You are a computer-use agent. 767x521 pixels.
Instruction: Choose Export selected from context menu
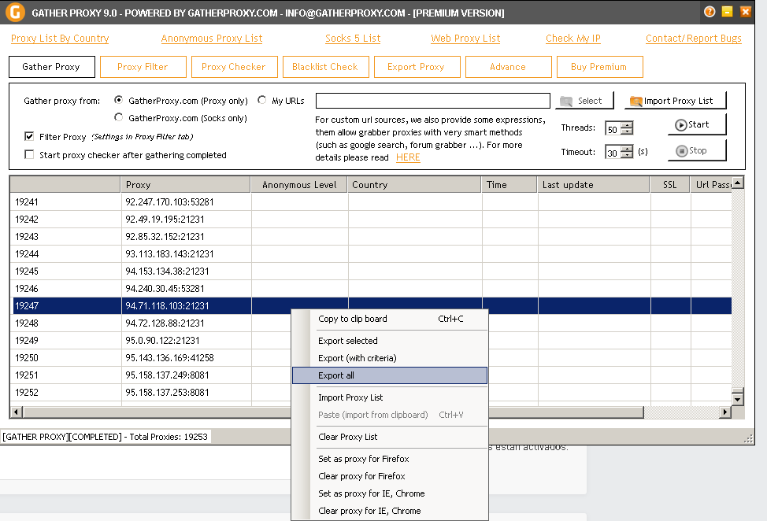click(390, 341)
